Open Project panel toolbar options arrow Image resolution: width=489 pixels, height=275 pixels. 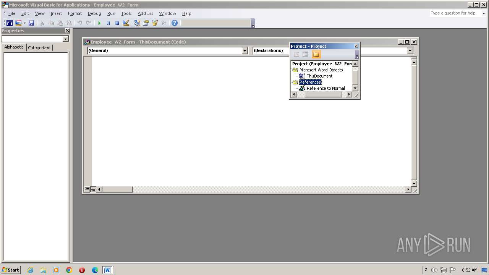click(357, 54)
